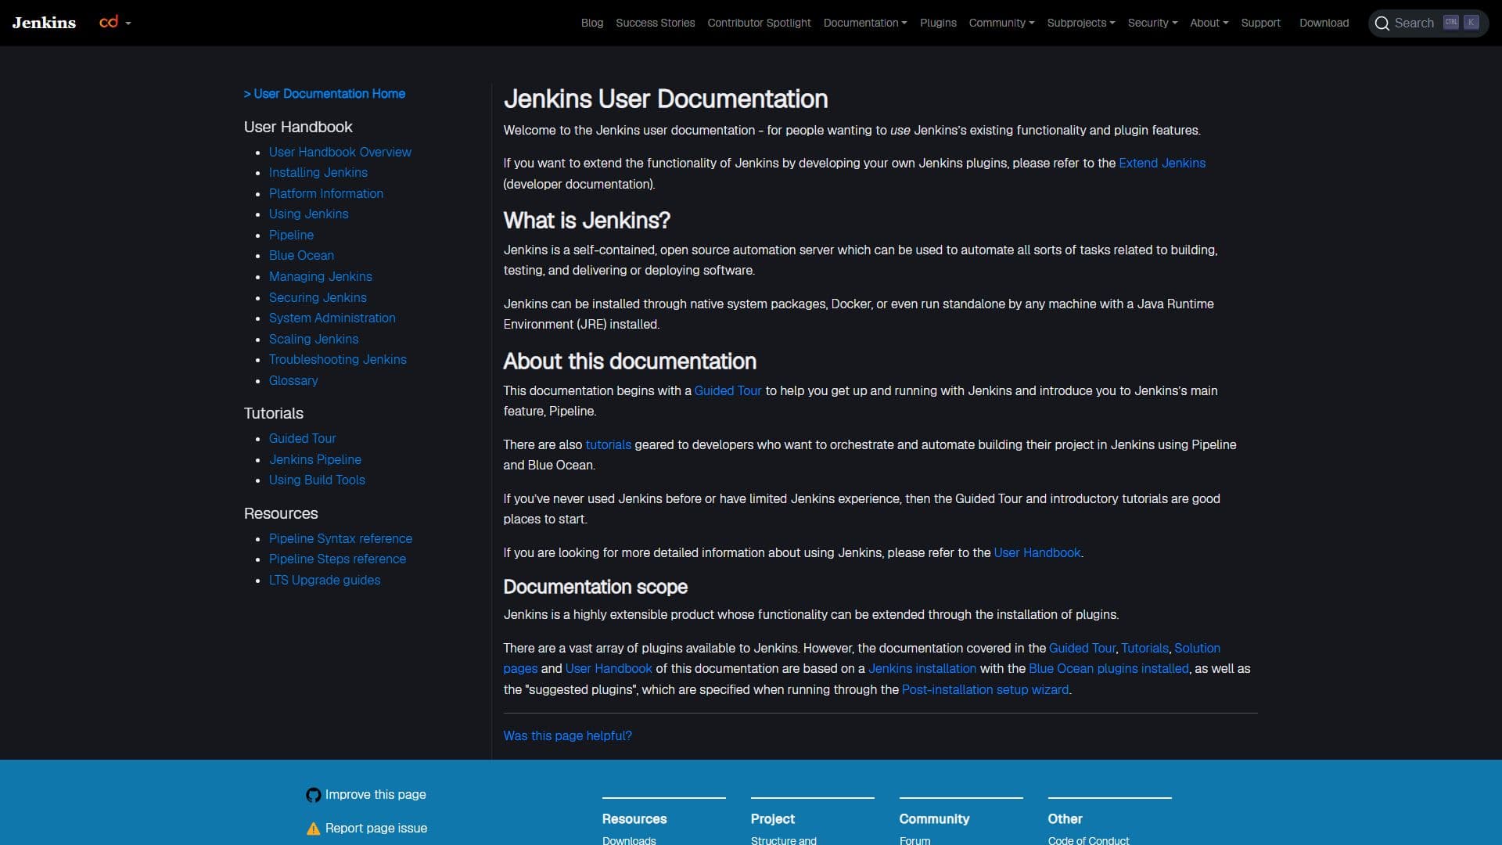Open the Download menu item

(x=1324, y=23)
